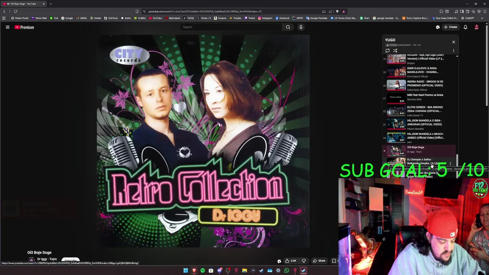This screenshot has height=275, width=489.
Task: Open YouTube notifications bell
Action: click(x=465, y=27)
